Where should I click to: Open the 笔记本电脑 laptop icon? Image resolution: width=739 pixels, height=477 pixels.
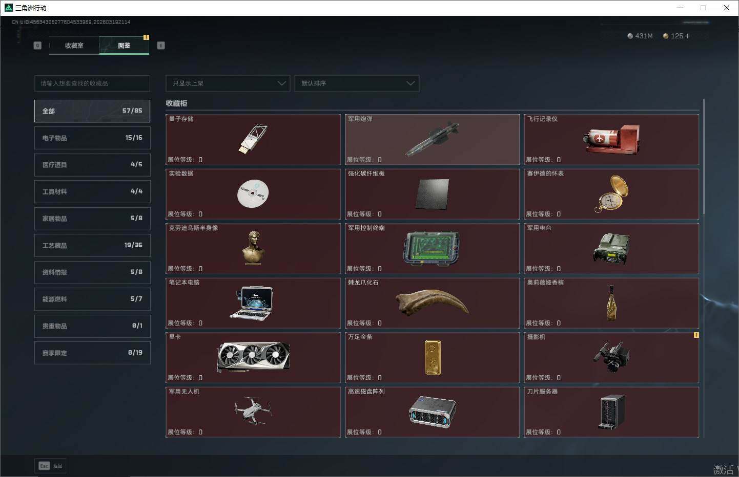251,303
